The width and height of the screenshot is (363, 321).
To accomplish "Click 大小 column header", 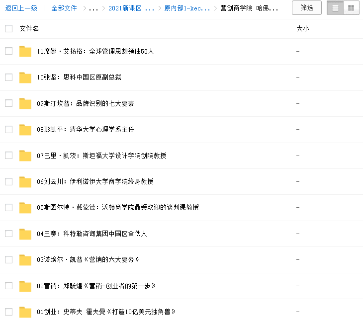I will click(303, 29).
